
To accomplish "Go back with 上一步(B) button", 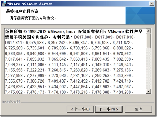I will click(x=80, y=109).
